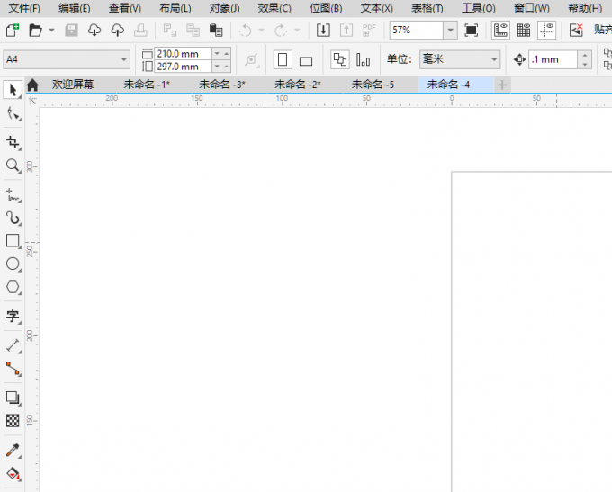
Task: Toggle grid display
Action: (524, 30)
